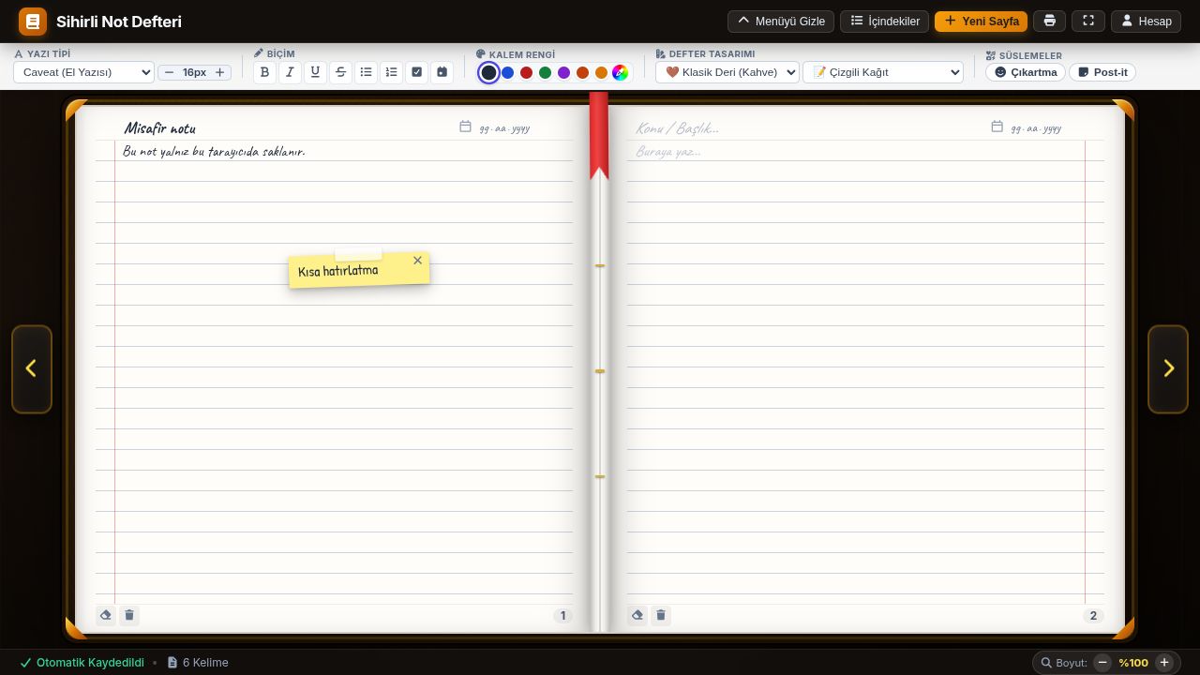Open the Çizgili Kağıt paper type dropdown
The width and height of the screenshot is (1200, 675).
[883, 72]
